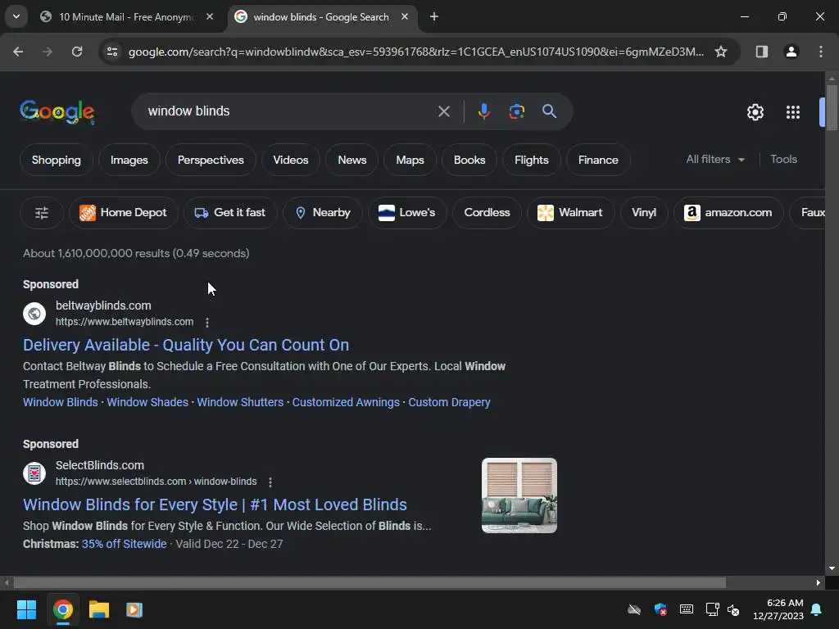This screenshot has width=839, height=629.
Task: Click the Google logo
Action: pos(57,111)
